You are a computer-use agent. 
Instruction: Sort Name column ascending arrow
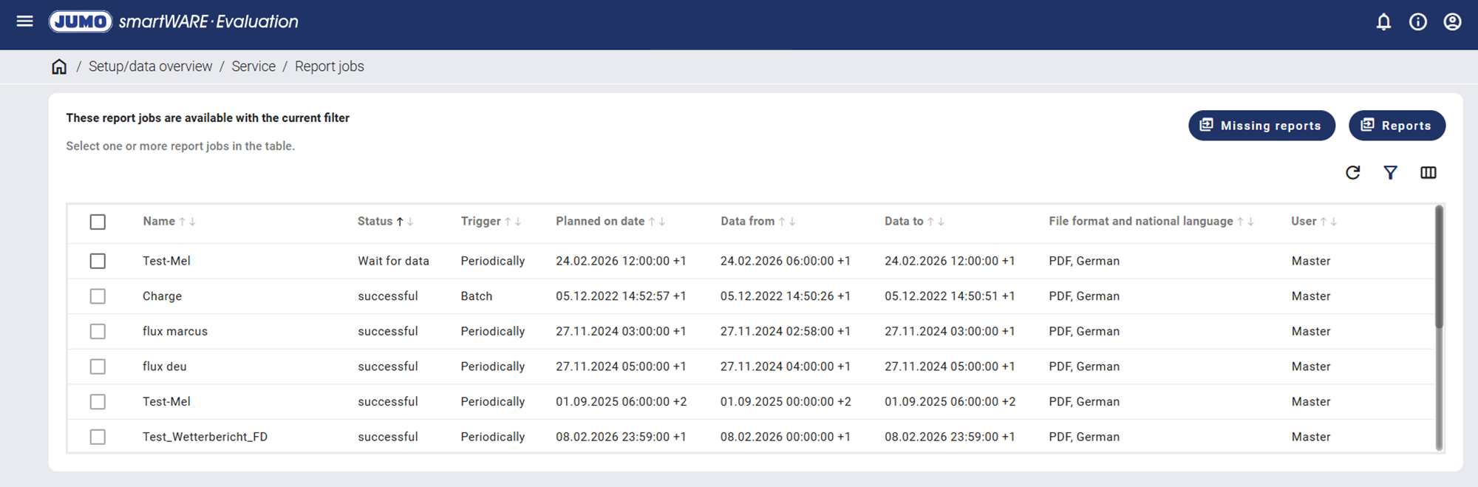[x=183, y=222]
